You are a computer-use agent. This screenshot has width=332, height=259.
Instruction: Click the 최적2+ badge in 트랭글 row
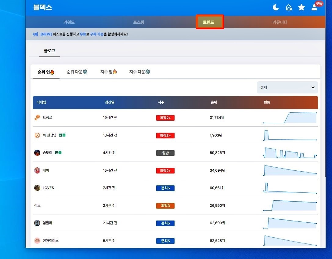coord(165,118)
